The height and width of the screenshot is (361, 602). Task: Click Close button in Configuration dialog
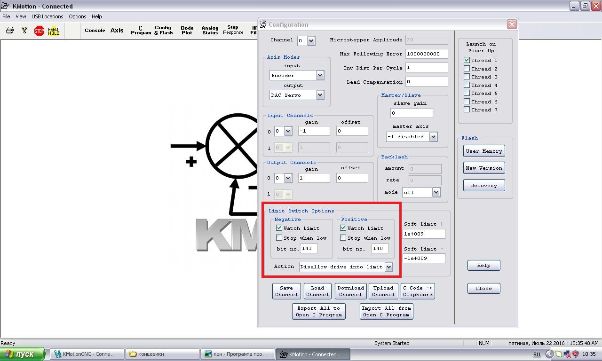click(x=483, y=288)
